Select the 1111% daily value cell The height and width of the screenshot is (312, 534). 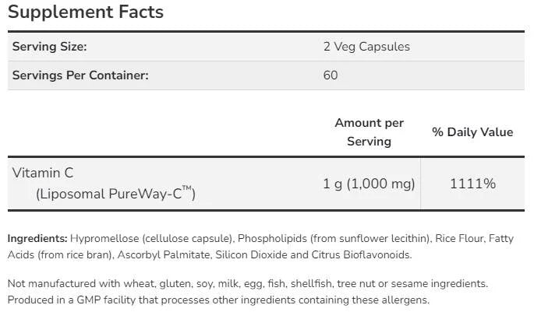[x=472, y=184]
